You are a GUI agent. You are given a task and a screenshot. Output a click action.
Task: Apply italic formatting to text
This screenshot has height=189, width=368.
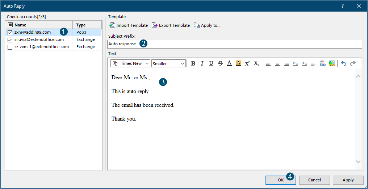pos(202,63)
